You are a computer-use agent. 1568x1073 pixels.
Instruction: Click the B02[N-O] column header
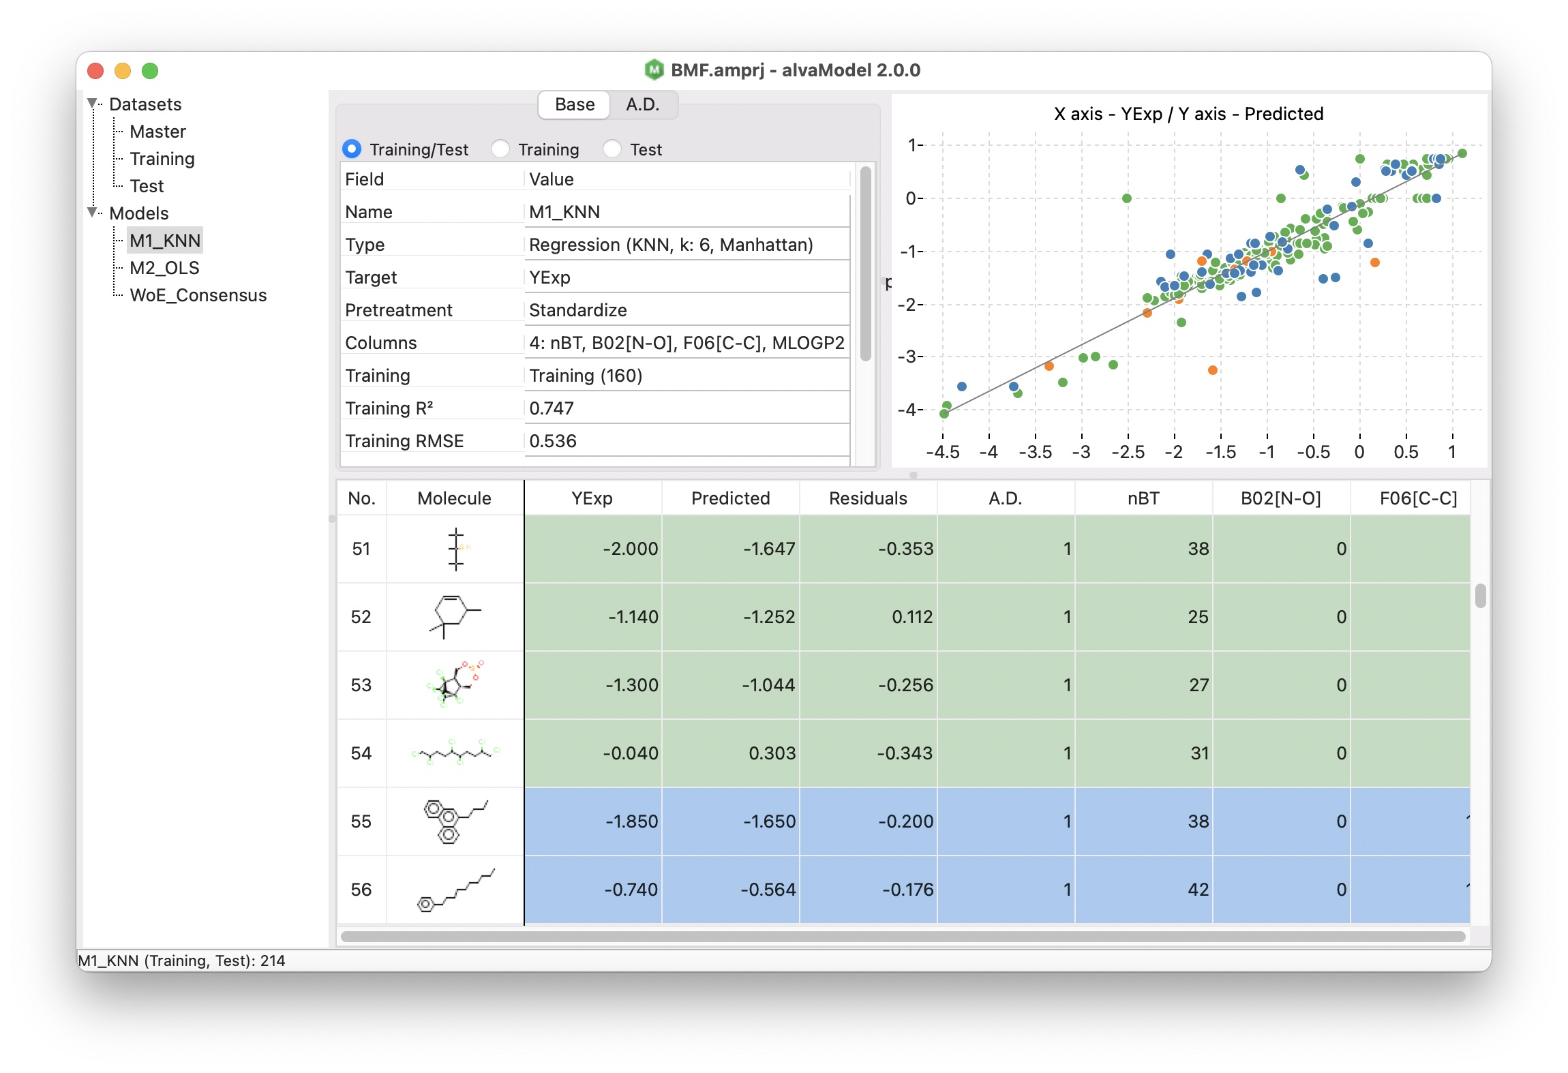(1281, 498)
